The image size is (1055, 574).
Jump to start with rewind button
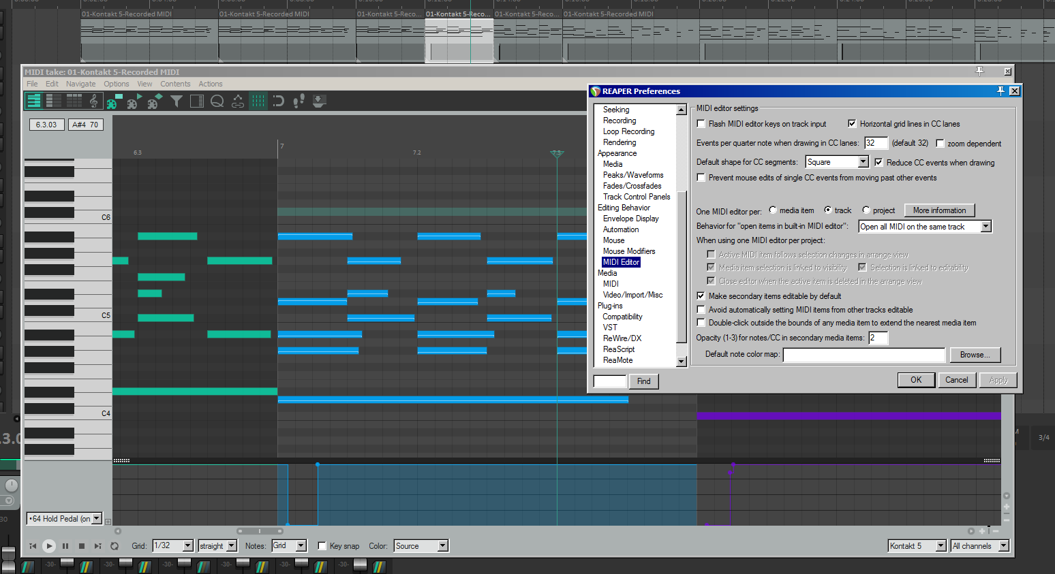tap(33, 546)
